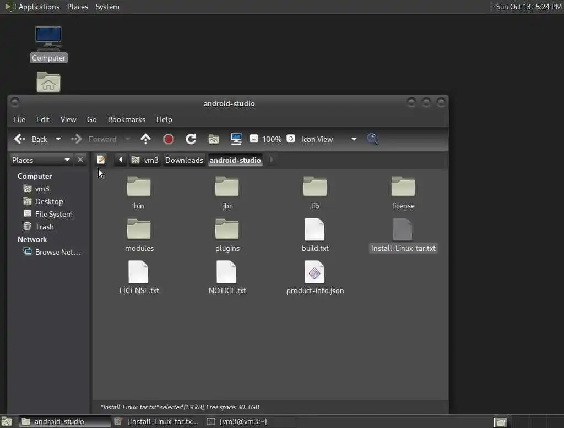The image size is (564, 428).
Task: Click the status bar selection text
Action: point(180,407)
